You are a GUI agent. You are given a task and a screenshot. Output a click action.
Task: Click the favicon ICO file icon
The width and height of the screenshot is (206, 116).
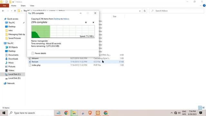tap(30, 62)
